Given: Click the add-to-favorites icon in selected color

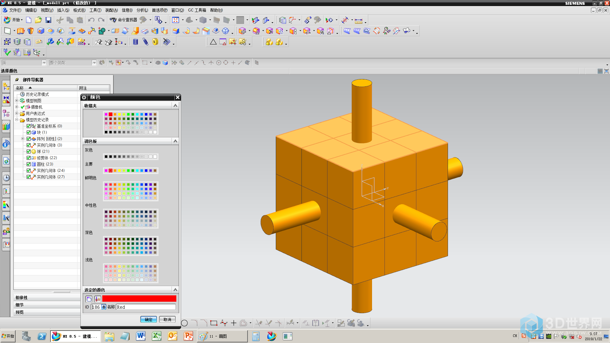Looking at the screenshot, I should click(89, 299).
